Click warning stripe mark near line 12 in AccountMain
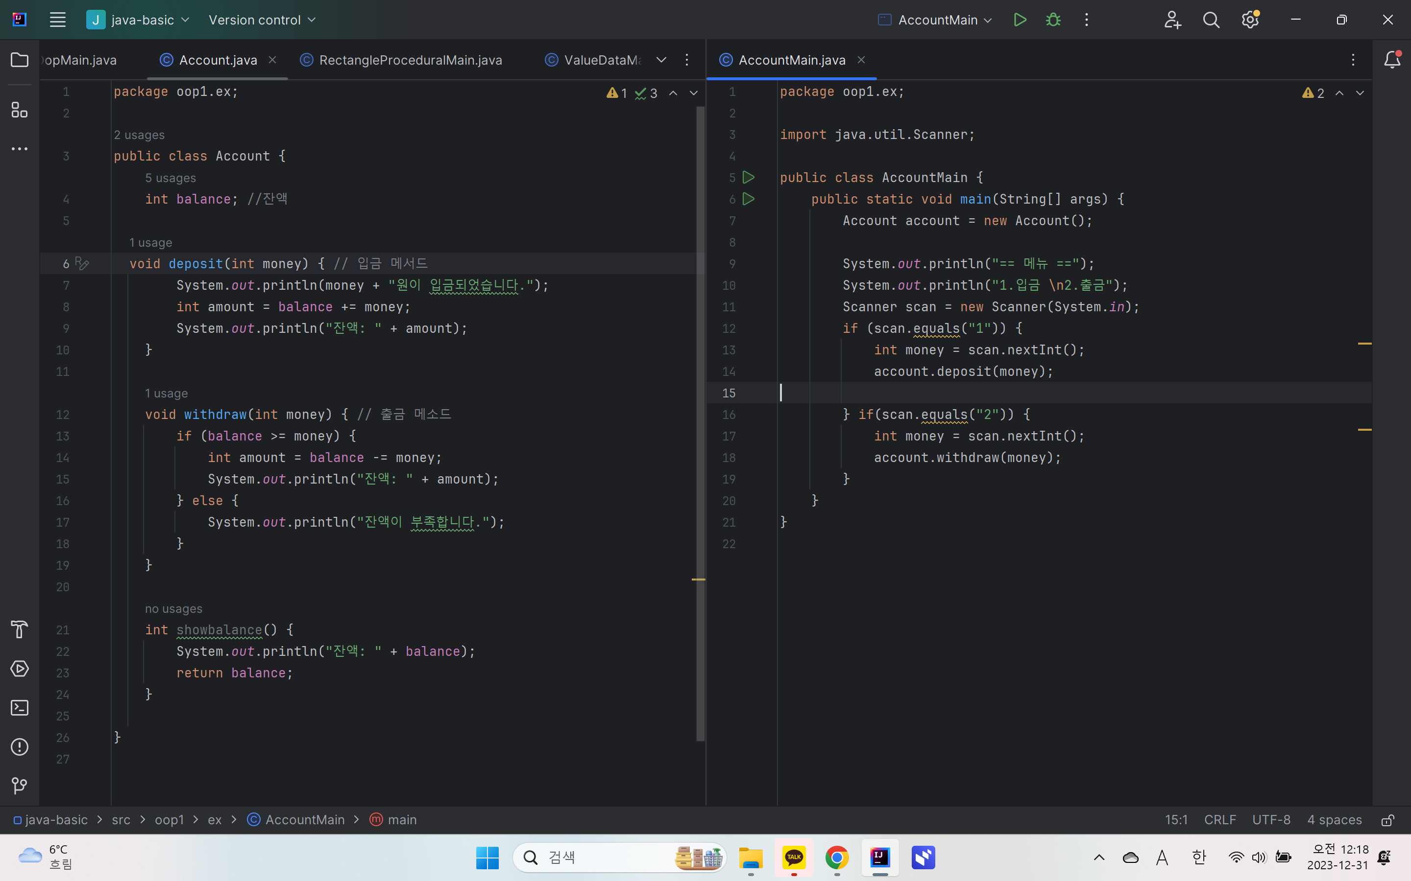The height and width of the screenshot is (881, 1411). coord(1364,344)
